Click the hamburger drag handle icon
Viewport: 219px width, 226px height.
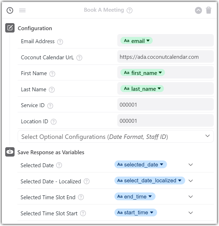point(22,10)
